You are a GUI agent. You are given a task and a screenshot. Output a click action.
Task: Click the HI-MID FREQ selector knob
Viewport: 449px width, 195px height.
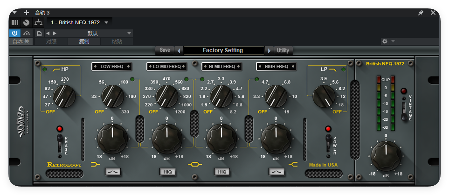tap(221, 96)
